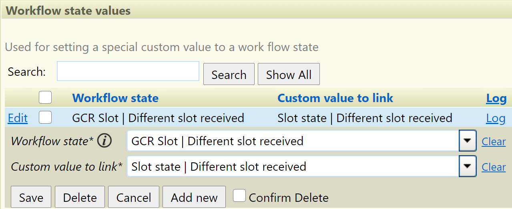Clear the Custom value to link field

pyautogui.click(x=494, y=167)
